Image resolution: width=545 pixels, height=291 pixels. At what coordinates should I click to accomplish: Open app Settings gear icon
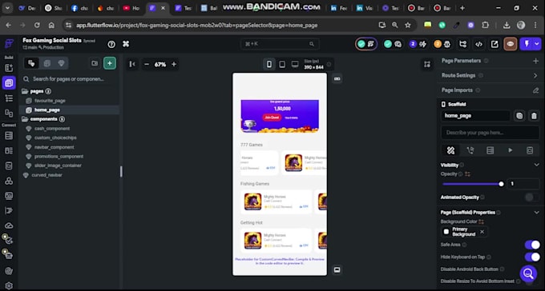9,285
